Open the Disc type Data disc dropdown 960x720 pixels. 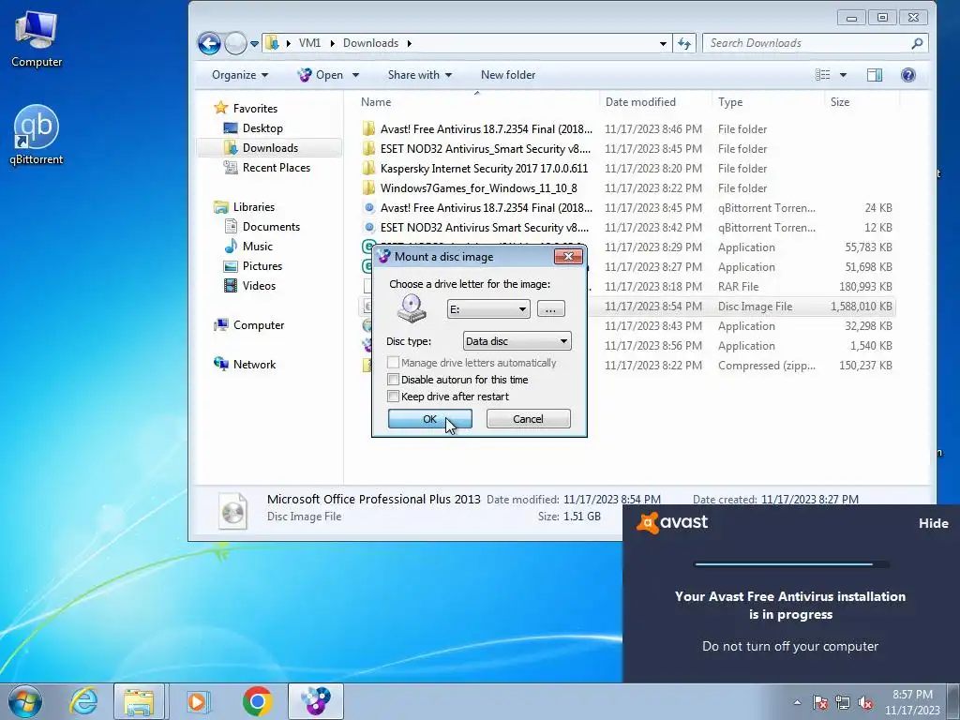(517, 341)
